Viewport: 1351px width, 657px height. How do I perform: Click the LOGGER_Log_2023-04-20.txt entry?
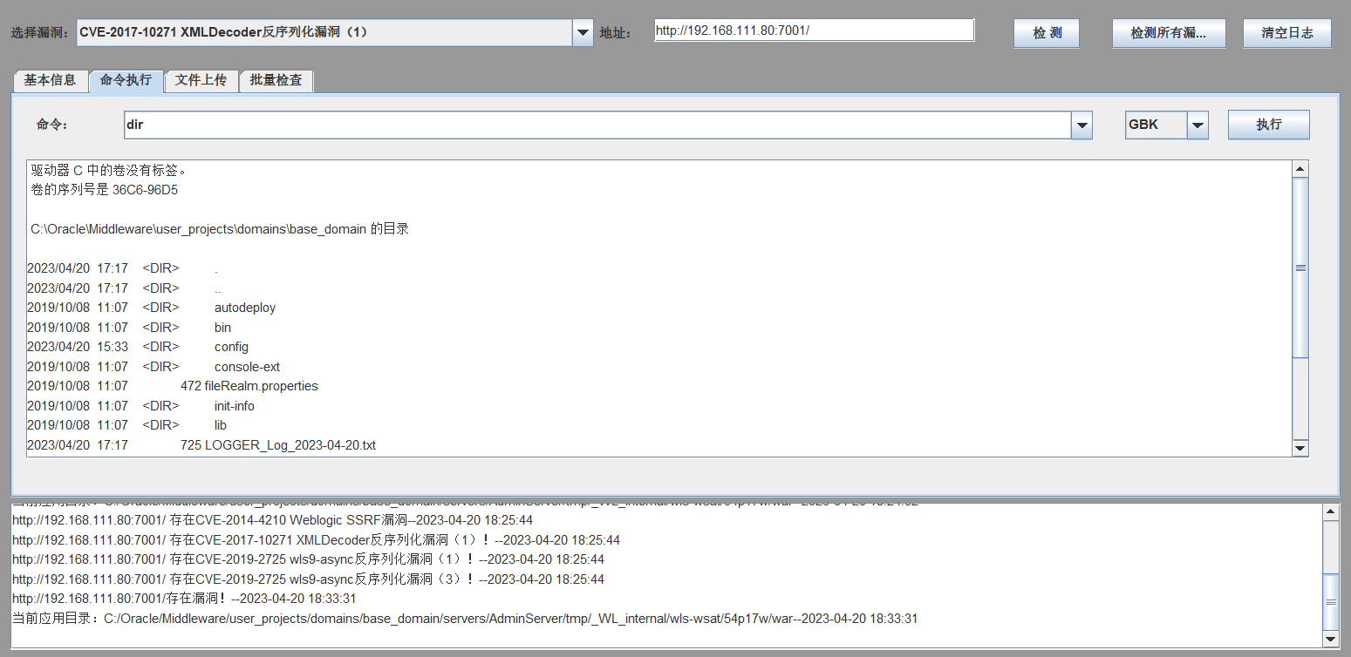(x=290, y=445)
